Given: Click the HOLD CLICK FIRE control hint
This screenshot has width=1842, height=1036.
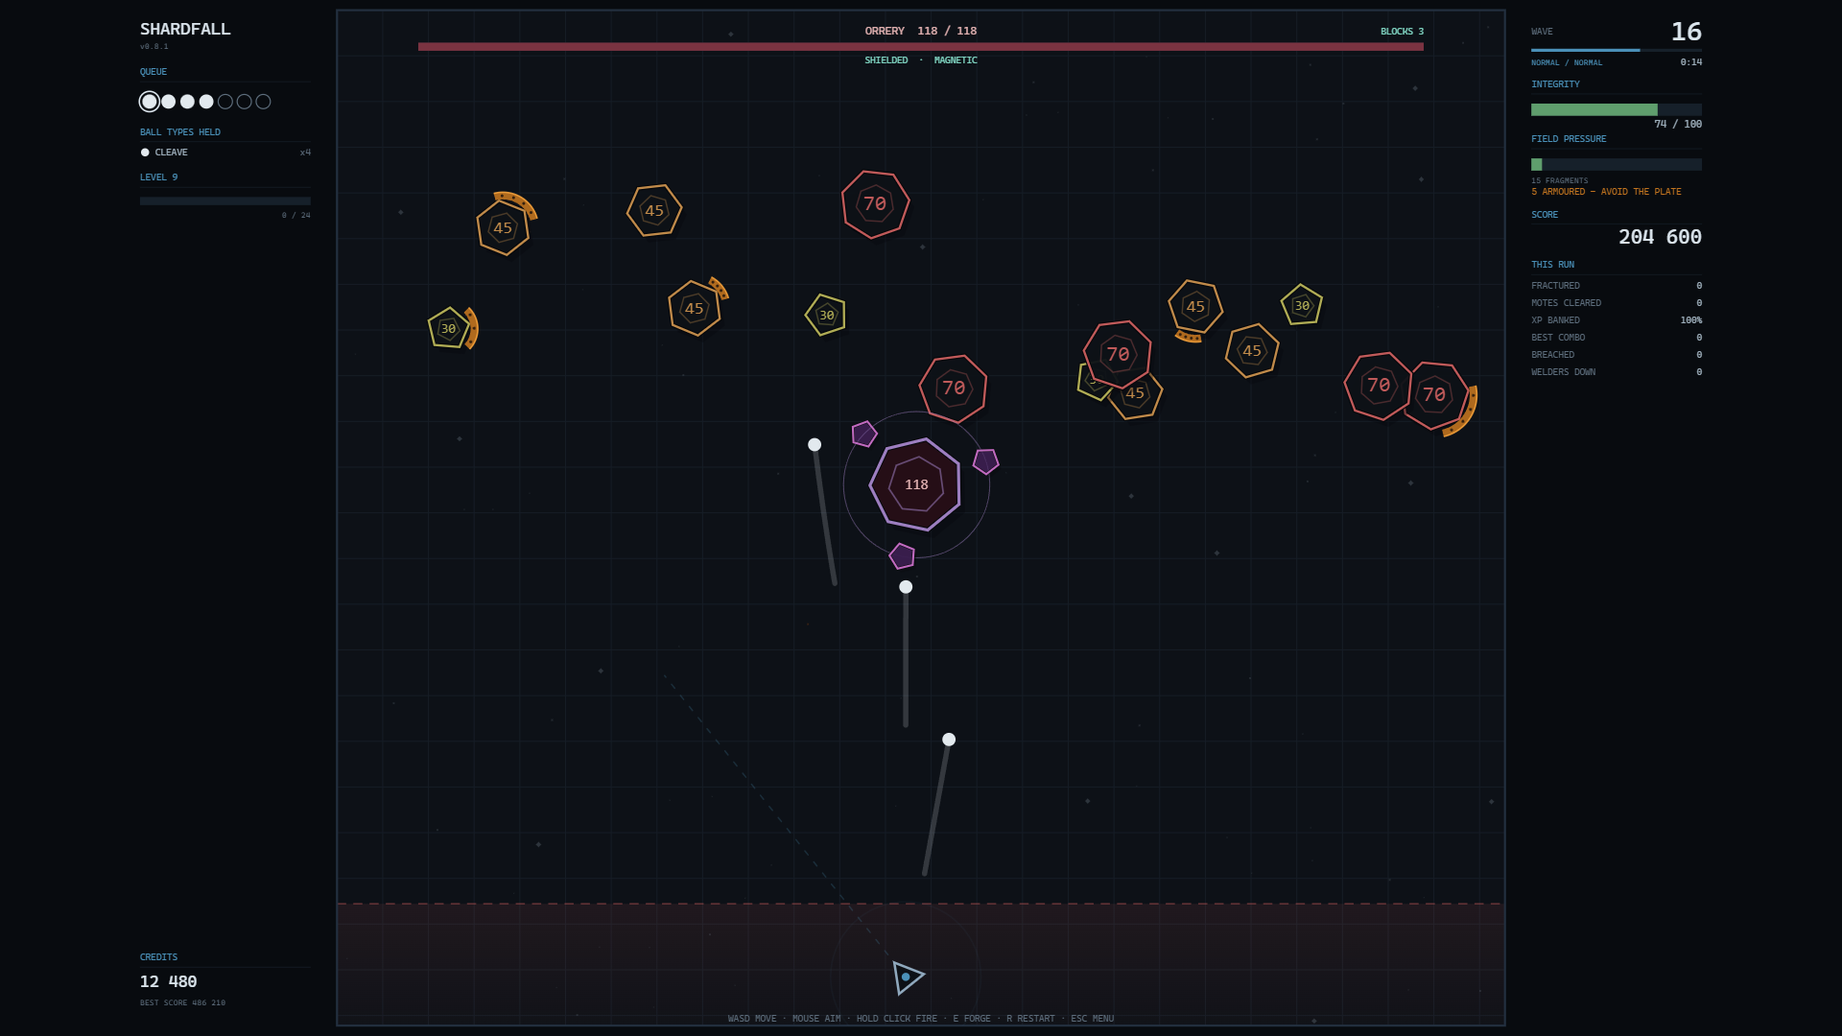Looking at the screenshot, I should point(897,1019).
